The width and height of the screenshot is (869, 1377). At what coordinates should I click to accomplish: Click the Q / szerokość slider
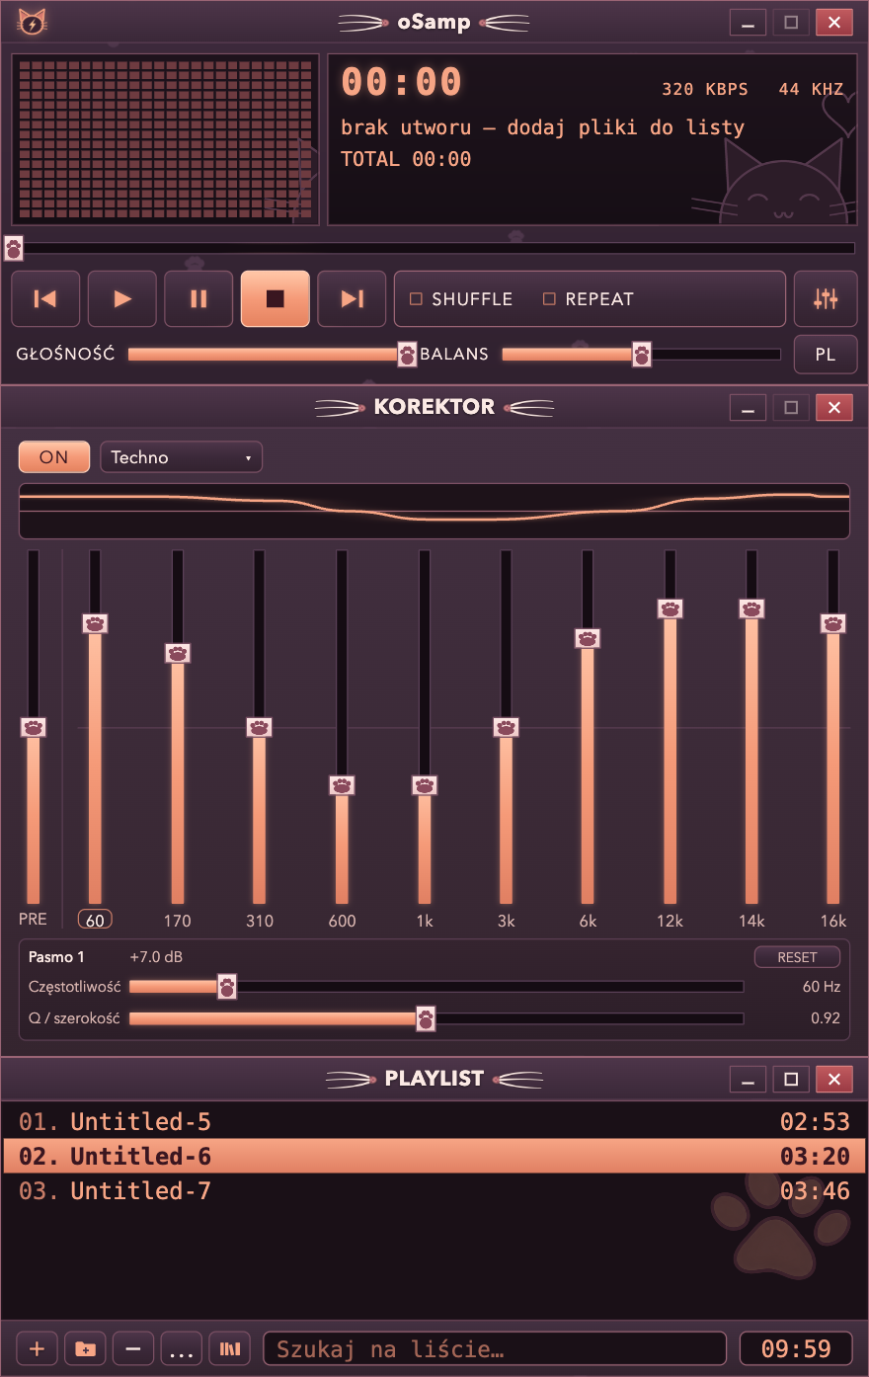(x=436, y=1018)
